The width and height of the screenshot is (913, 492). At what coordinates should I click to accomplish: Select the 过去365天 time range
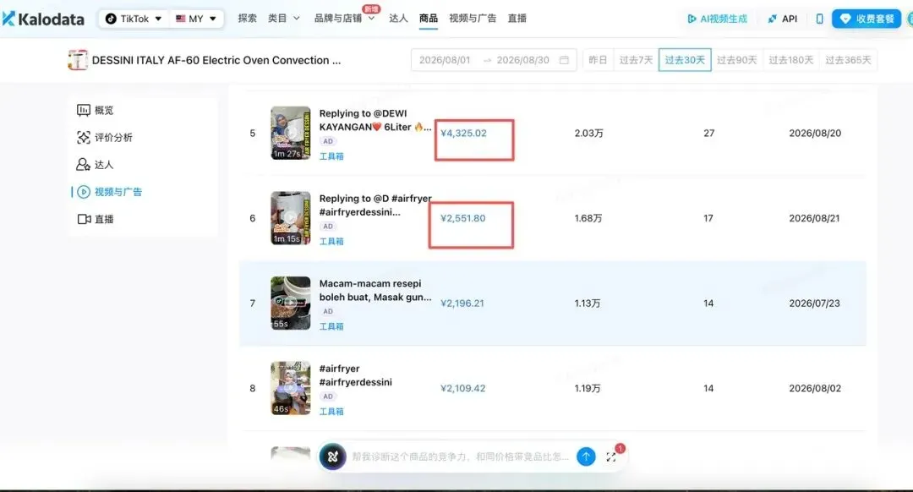pos(848,60)
